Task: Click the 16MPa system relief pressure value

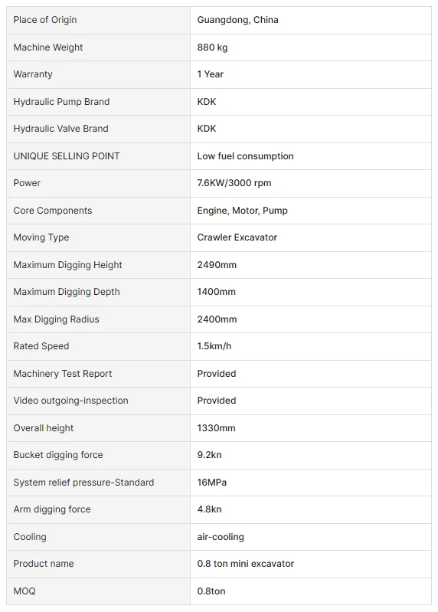Action: 212,483
